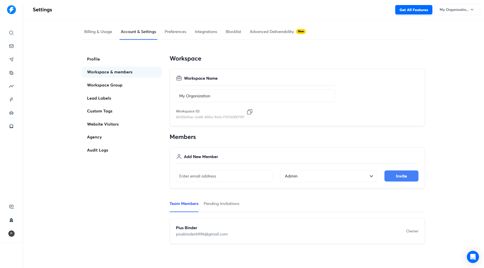Click the user avatar P icon
This screenshot has width=484, height=268.
click(x=11, y=233)
